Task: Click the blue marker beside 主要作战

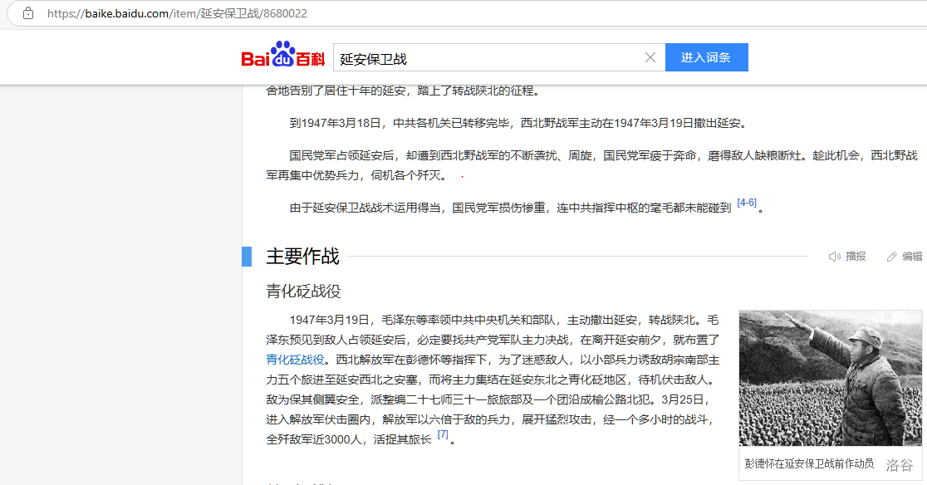Action: tap(247, 257)
